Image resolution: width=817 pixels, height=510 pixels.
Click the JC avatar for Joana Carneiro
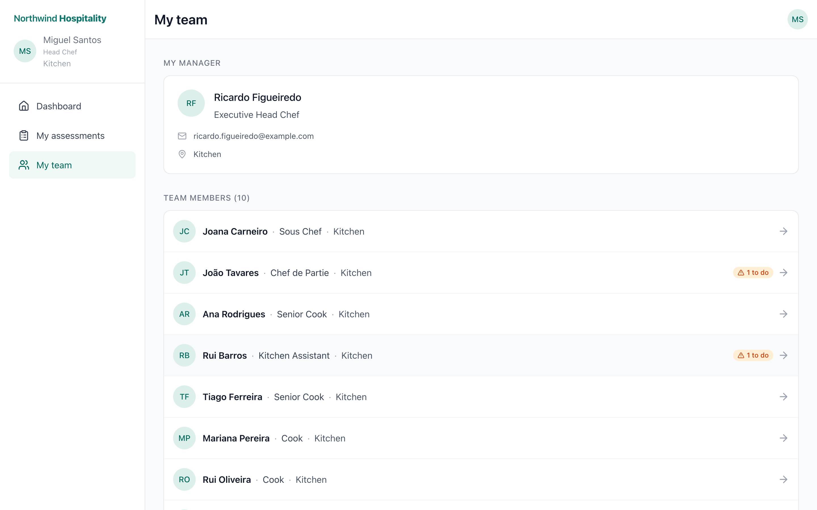pos(184,231)
